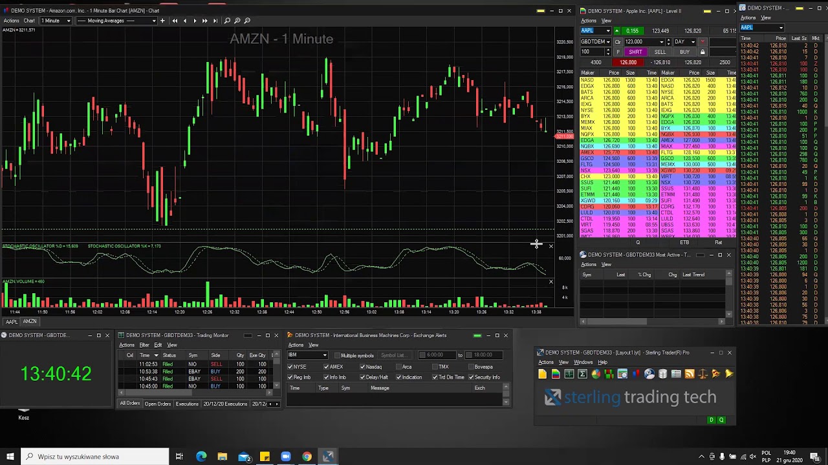Enable the Arca exchange checkbox
Viewport: 828px width, 465px height.
click(x=399, y=367)
